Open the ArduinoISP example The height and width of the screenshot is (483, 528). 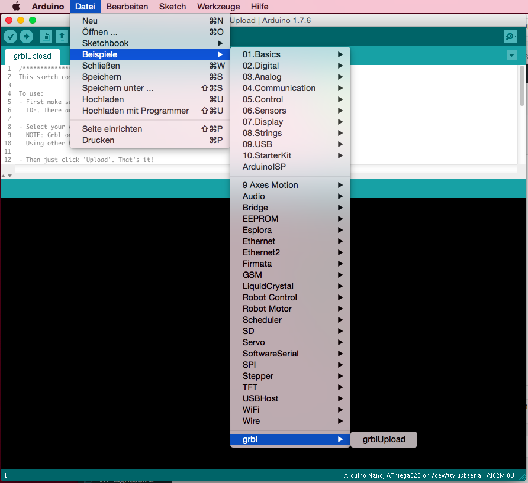tap(290, 167)
